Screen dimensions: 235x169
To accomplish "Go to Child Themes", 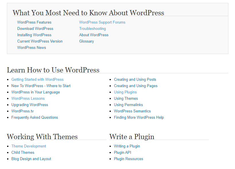I will pyautogui.click(x=23, y=152).
